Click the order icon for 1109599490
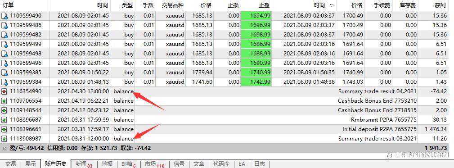The width and height of the screenshot is (454, 168). (4, 16)
